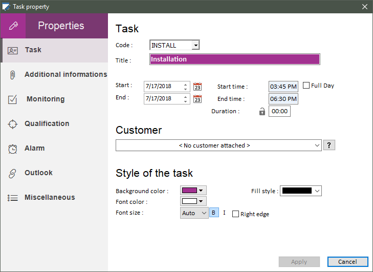Click the Alarm clock icon
This screenshot has height=272, width=373.
click(13, 149)
